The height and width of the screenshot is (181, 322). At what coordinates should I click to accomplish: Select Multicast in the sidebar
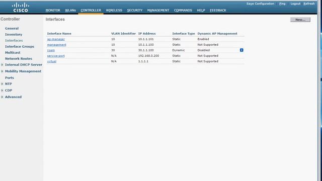[13, 53]
